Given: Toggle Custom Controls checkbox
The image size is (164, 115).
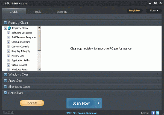Looking at the screenshot, I should [8, 46].
